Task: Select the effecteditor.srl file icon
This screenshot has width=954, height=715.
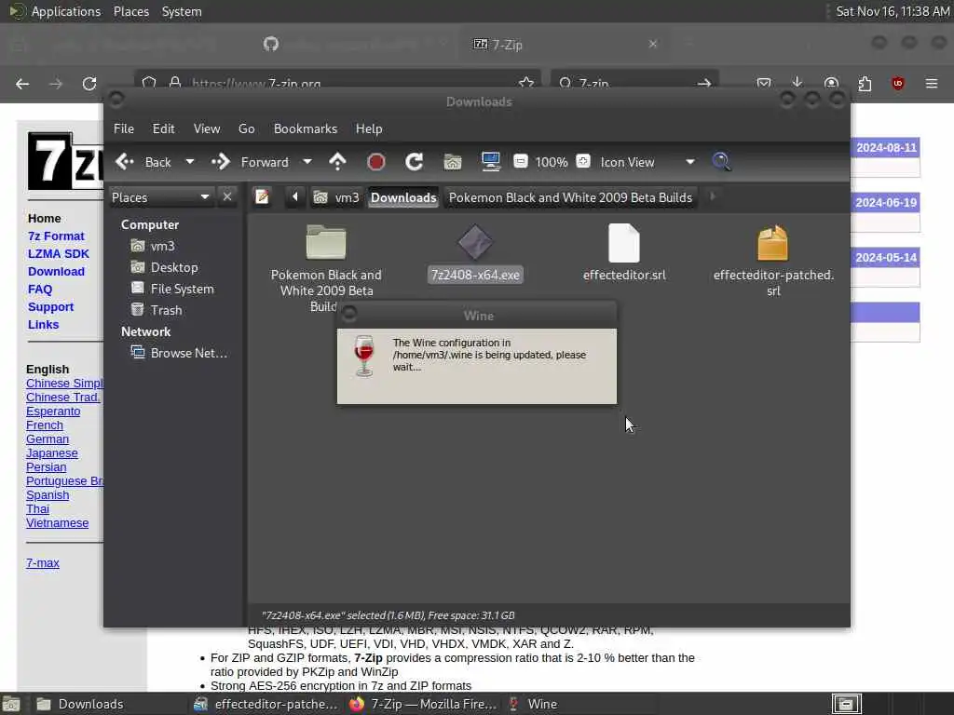Action: (x=624, y=243)
